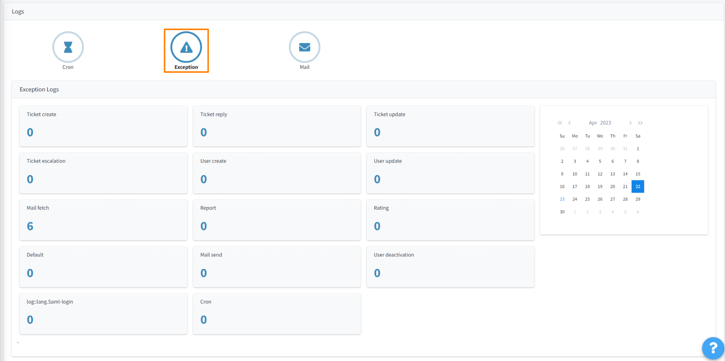Image resolution: width=725 pixels, height=361 pixels.
Task: Go to next month in the calendar
Action: click(630, 123)
